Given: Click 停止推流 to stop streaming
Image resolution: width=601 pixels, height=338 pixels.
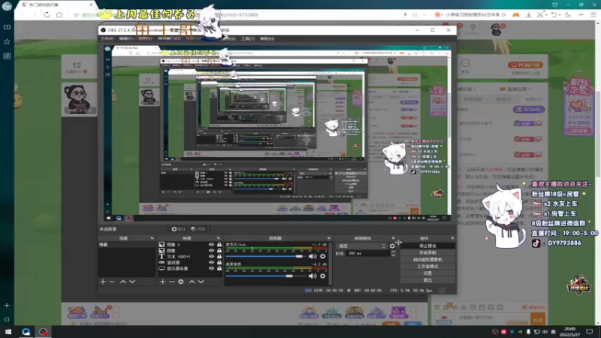Looking at the screenshot, I should [x=427, y=246].
